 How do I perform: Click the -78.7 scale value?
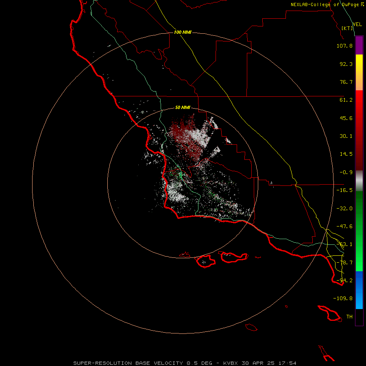(x=344, y=263)
